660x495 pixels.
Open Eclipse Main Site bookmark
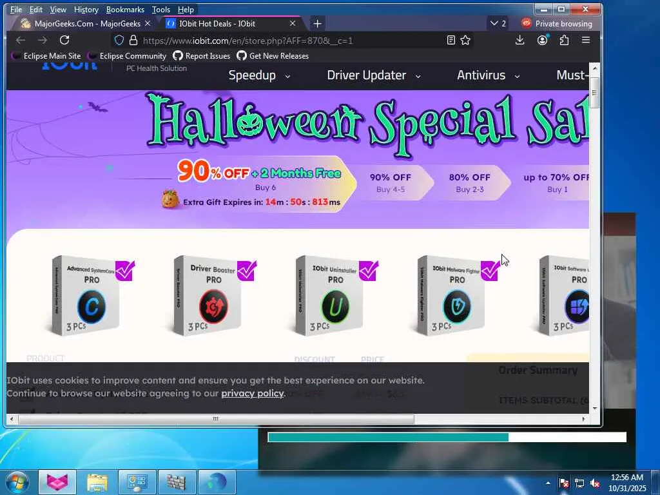point(46,55)
